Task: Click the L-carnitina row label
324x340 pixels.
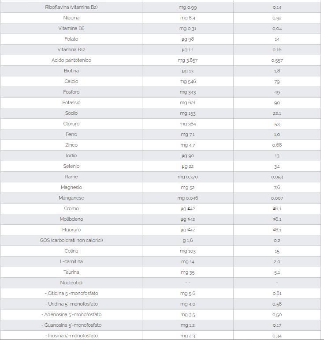Action: (71, 262)
